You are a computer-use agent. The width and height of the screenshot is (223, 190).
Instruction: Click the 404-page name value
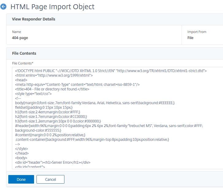[x=20, y=38]
